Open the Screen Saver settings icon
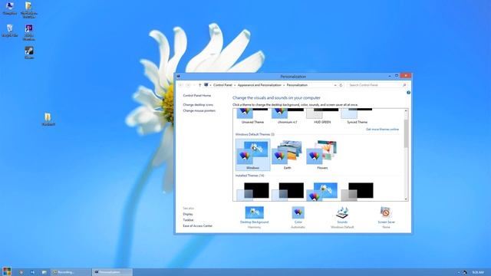Screen dimensions: 491x276 tap(386, 212)
